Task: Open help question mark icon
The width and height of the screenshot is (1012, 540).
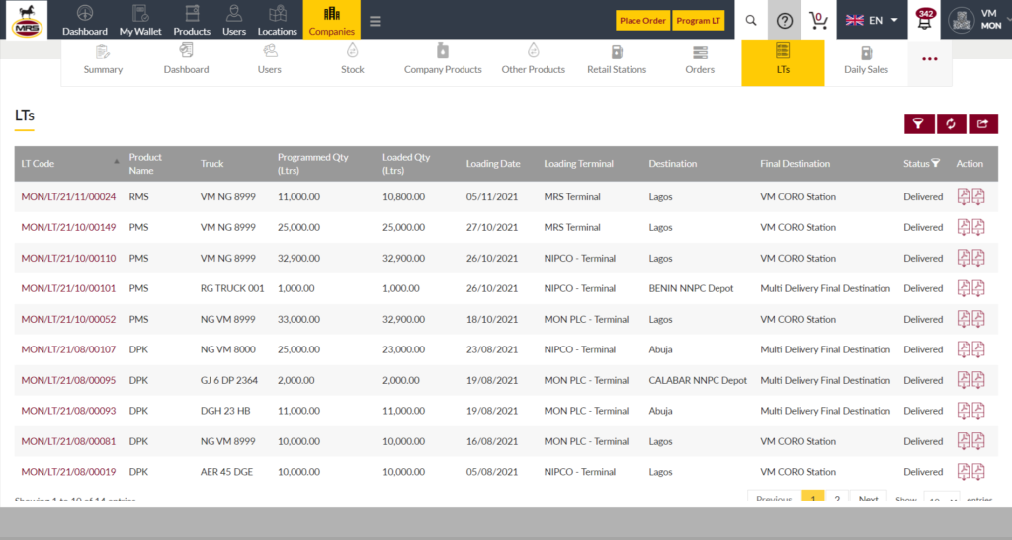Action: pos(784,21)
